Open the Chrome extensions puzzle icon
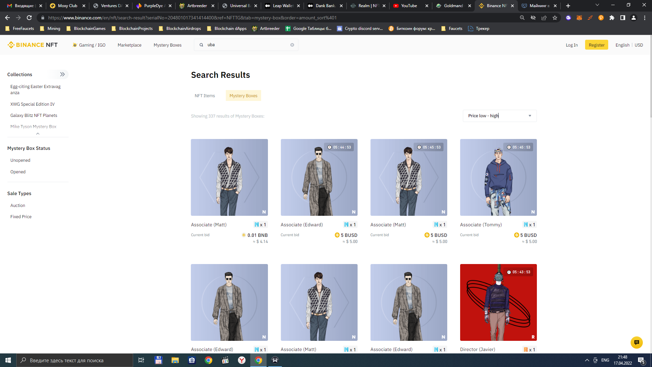 [x=612, y=18]
